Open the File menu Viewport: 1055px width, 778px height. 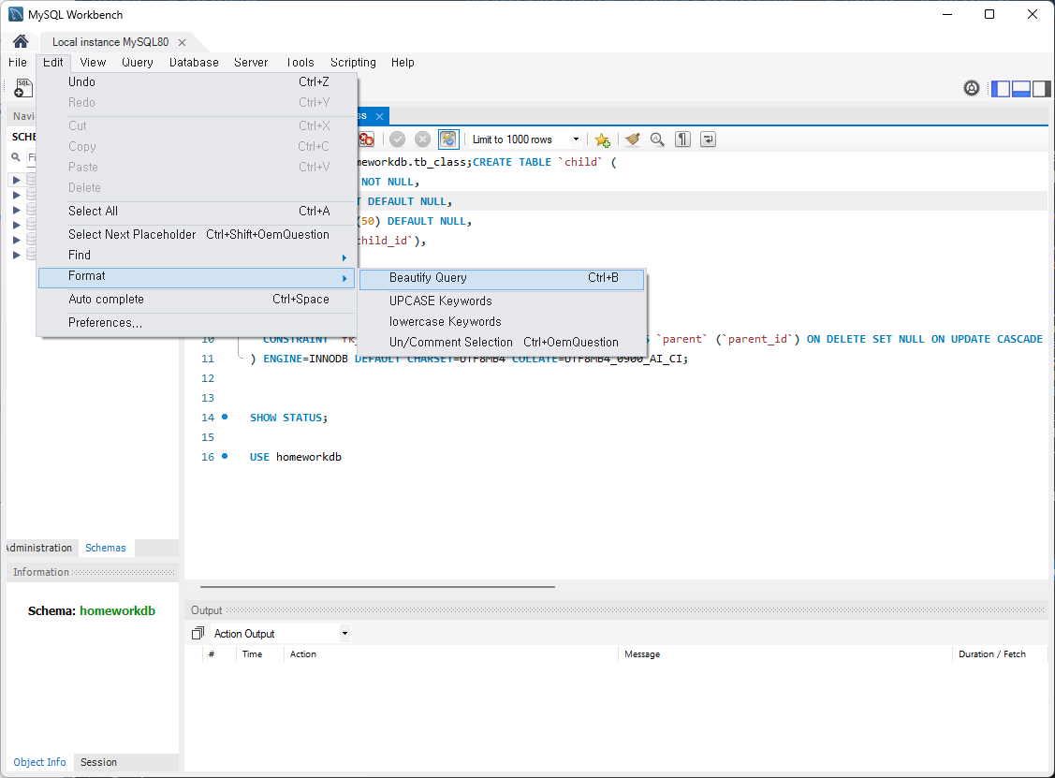click(x=18, y=63)
